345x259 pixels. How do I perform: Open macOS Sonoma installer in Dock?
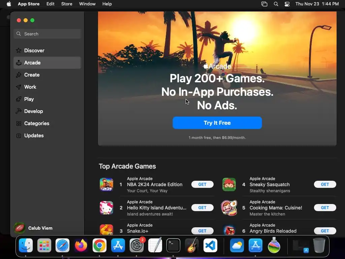coord(274,245)
